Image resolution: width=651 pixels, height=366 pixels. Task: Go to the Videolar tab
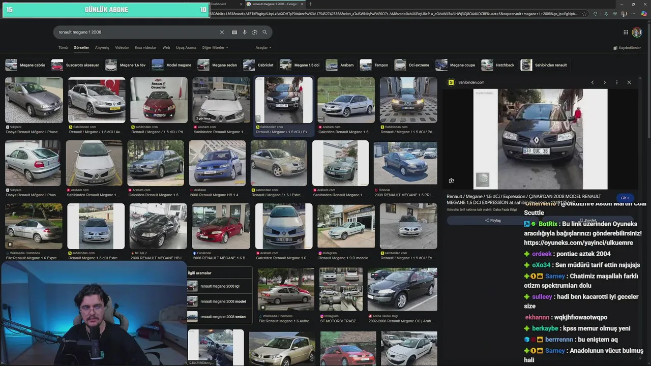(x=122, y=47)
